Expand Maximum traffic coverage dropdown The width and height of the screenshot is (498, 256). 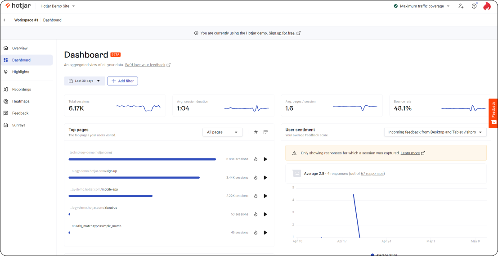point(422,6)
